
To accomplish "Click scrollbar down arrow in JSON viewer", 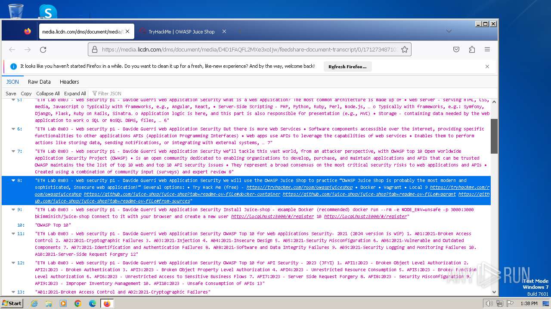I will [494, 292].
